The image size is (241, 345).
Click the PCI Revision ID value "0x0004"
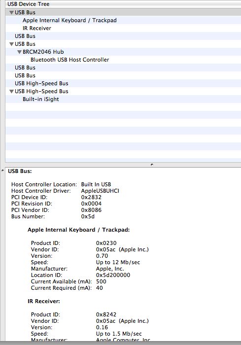(x=91, y=204)
